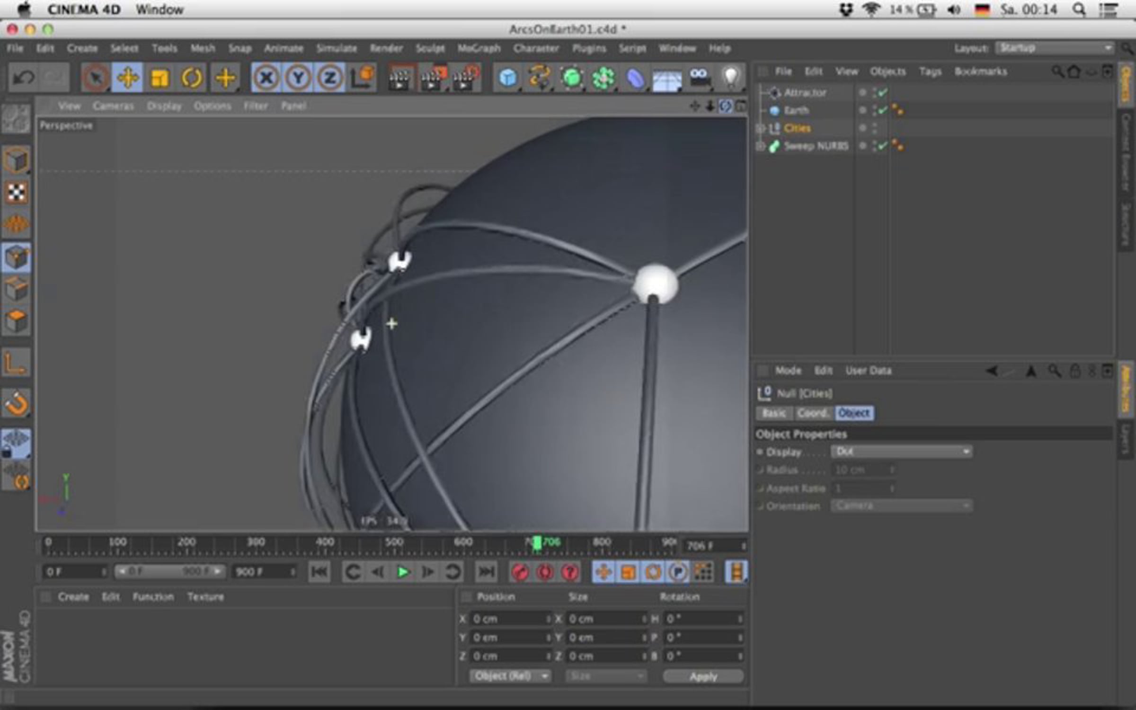Screen dimensions: 1136x710
Task: Select the Attractor object in the tree
Action: (805, 93)
